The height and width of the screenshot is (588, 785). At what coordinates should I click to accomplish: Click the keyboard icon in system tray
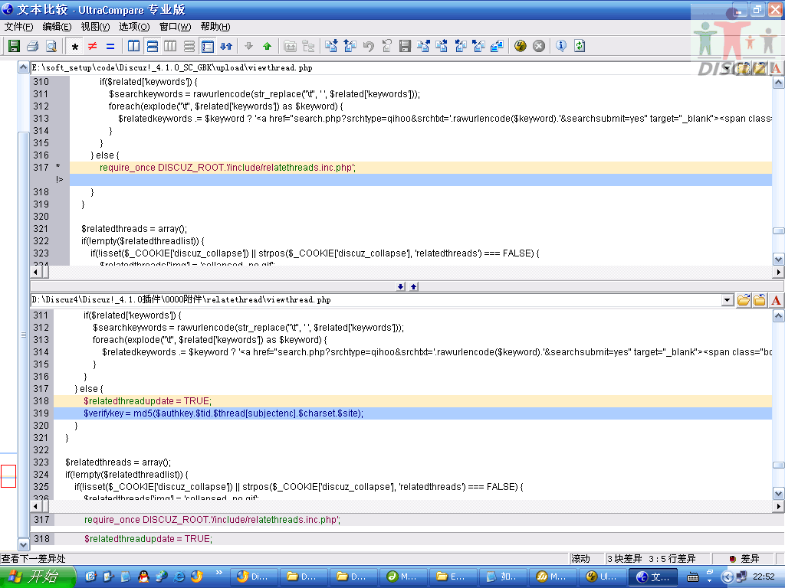(693, 577)
